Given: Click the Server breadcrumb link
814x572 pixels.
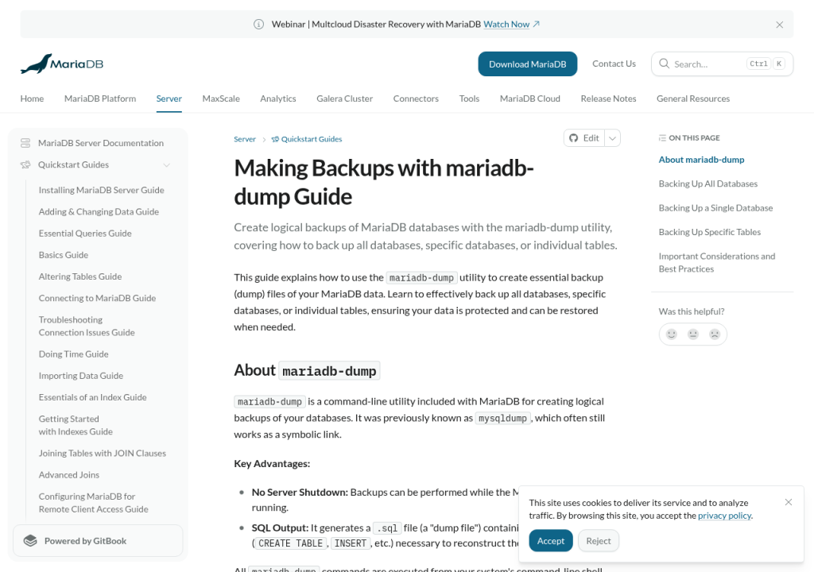Looking at the screenshot, I should point(245,139).
